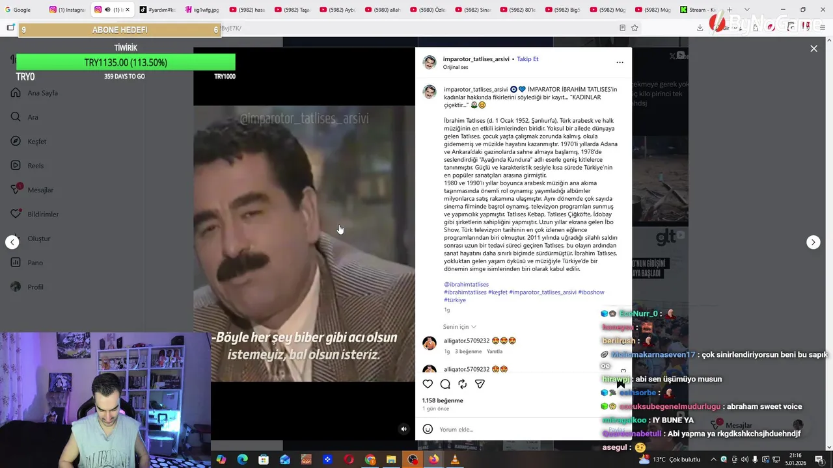Open @ibrahimtatlises mention link
This screenshot has width=833, height=468.
coord(466,285)
